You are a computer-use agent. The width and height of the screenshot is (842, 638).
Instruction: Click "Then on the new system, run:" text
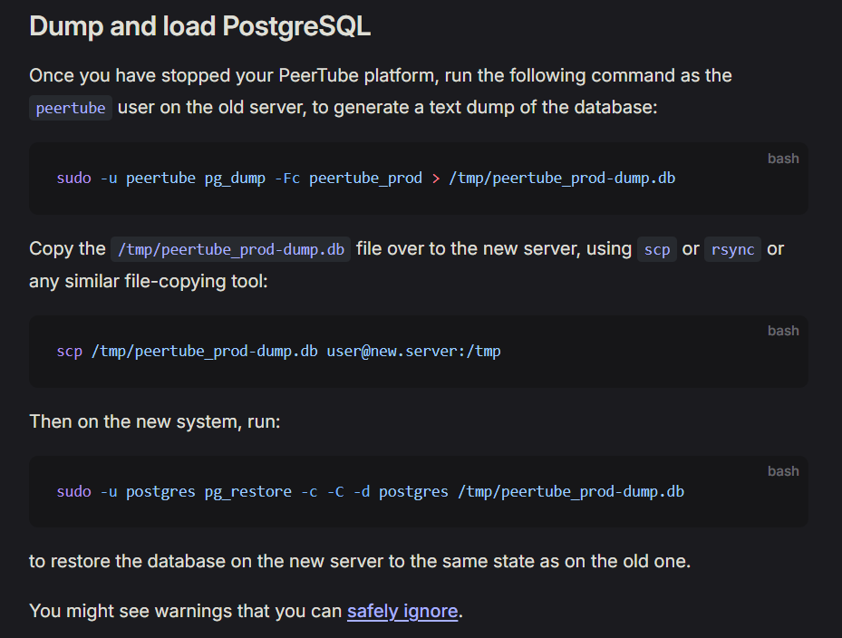point(155,421)
